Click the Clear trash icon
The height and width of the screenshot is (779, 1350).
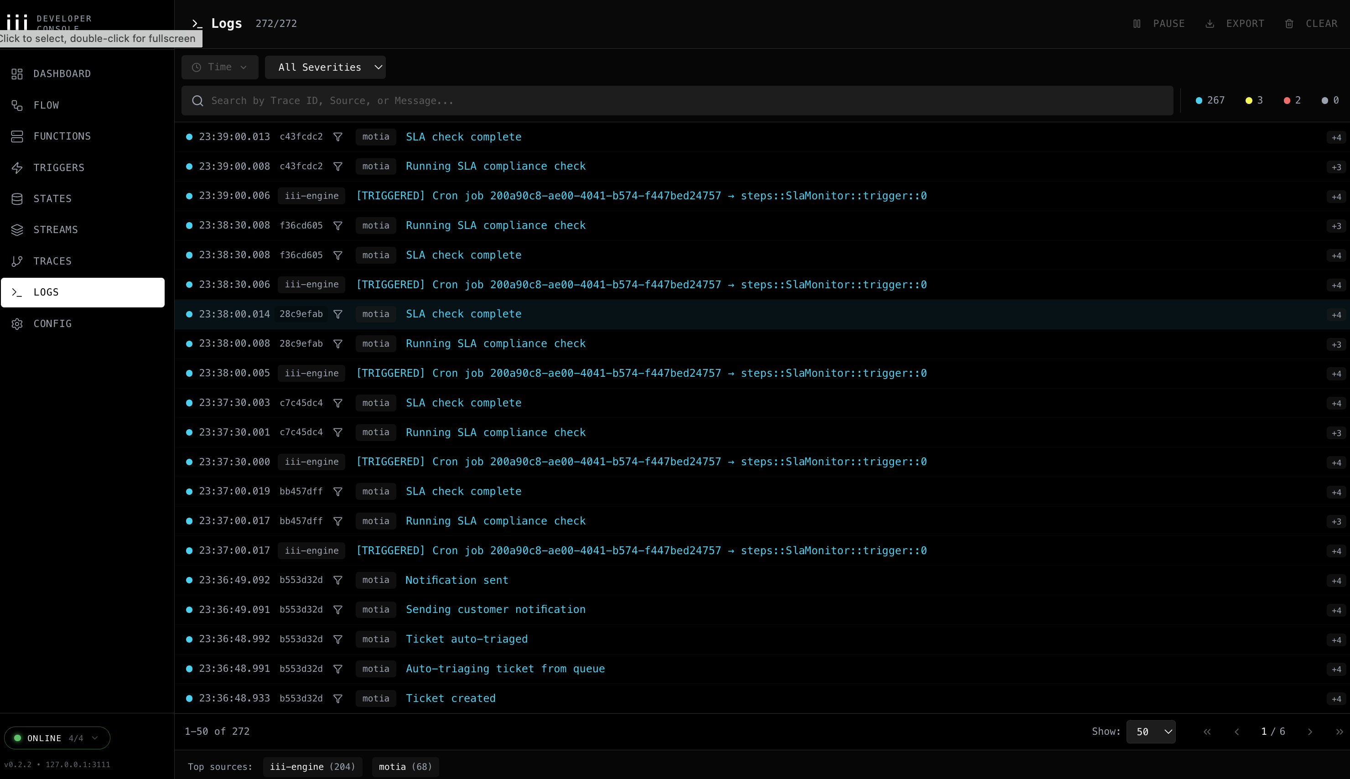point(1289,24)
